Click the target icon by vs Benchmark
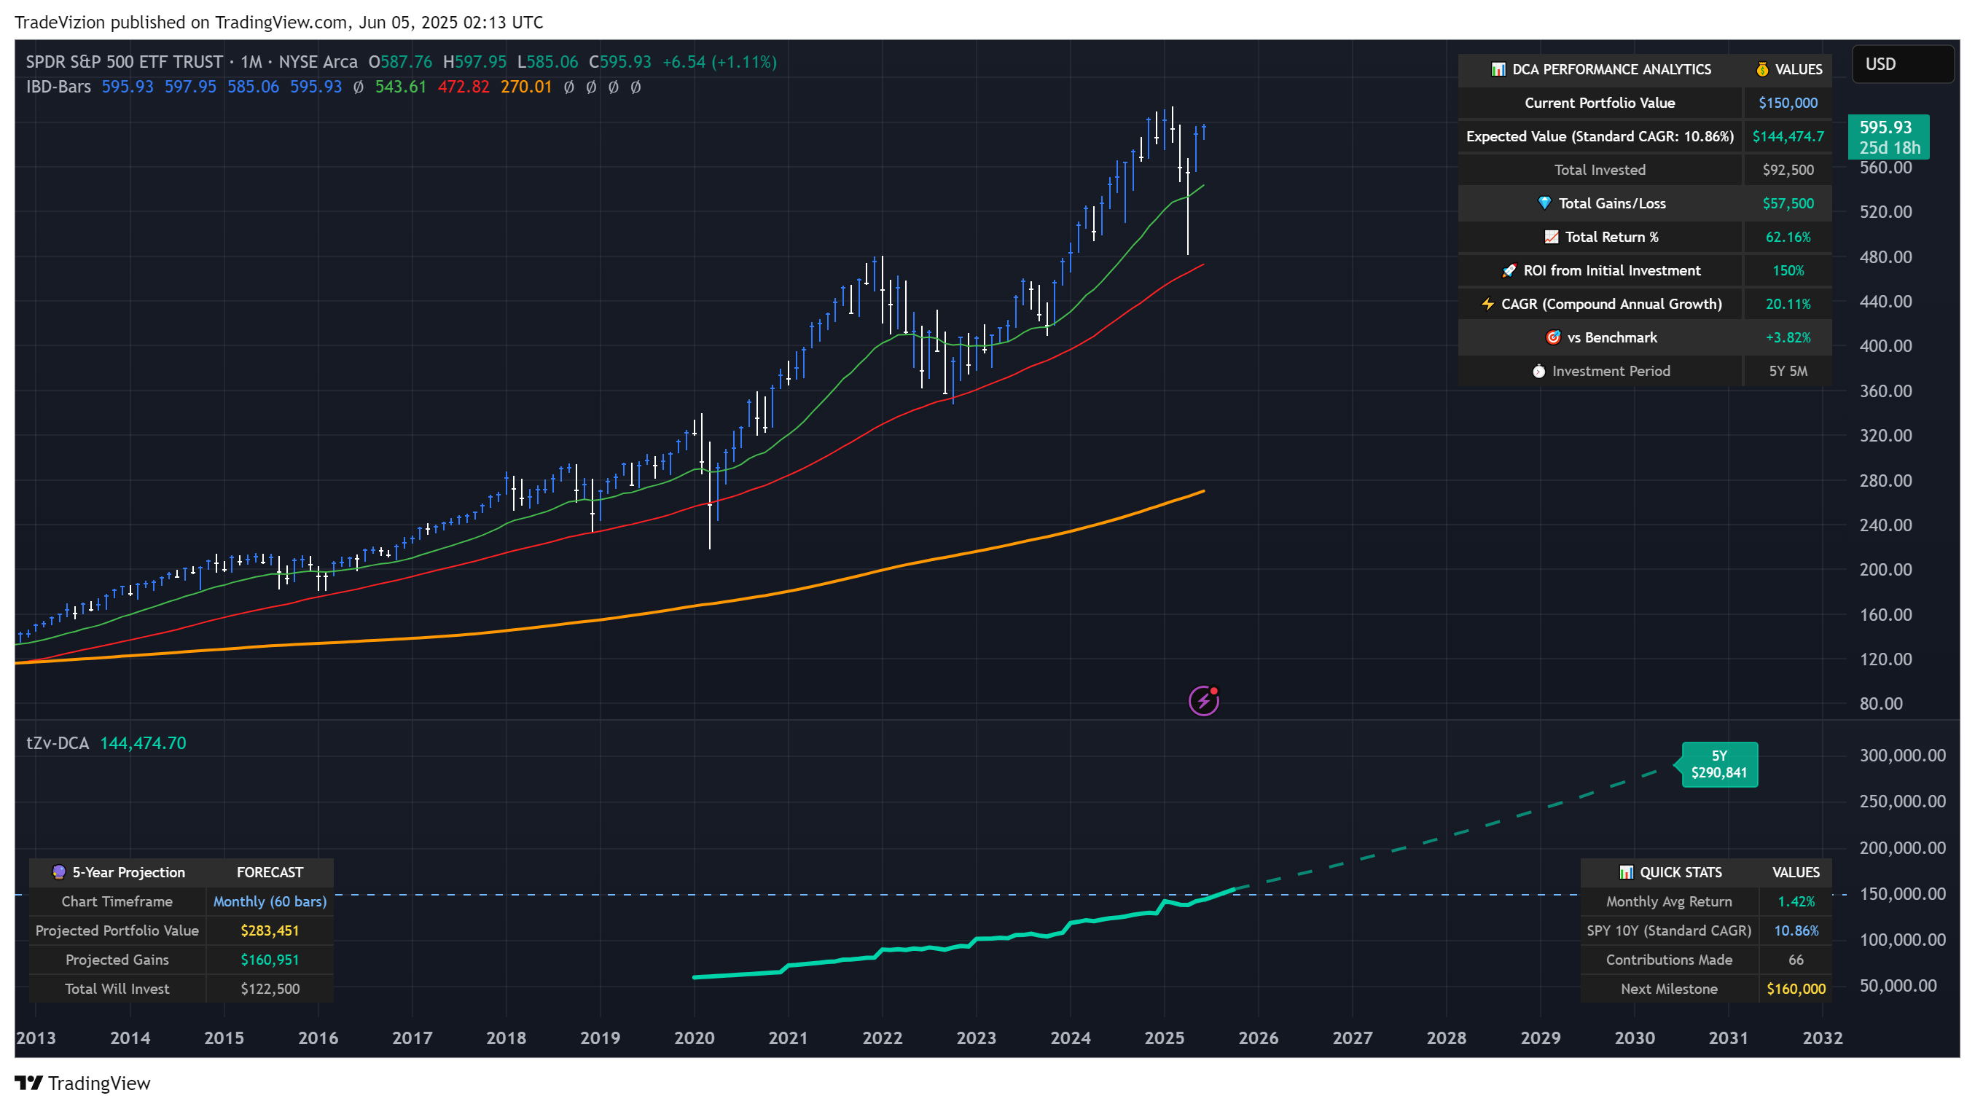This screenshot has width=1975, height=1109. (x=1553, y=337)
